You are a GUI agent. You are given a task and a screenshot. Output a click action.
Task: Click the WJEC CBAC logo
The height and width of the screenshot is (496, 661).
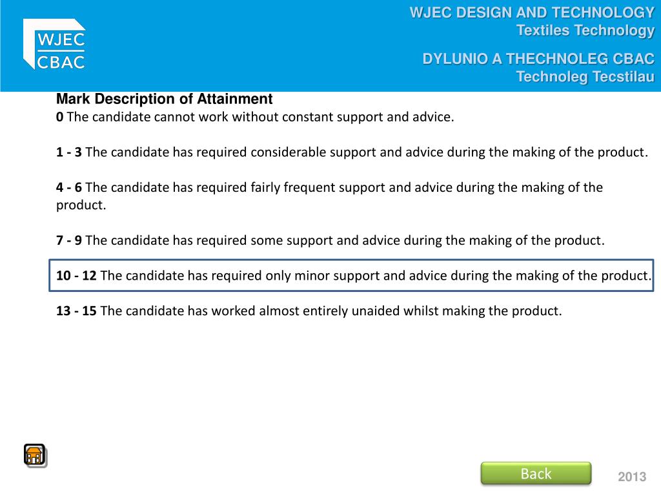pos(54,44)
